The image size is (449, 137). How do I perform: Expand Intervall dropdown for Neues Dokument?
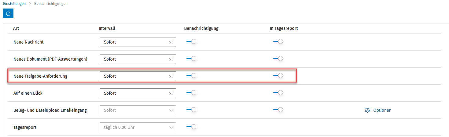138,59
